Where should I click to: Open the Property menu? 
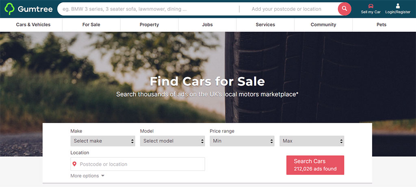click(x=149, y=25)
